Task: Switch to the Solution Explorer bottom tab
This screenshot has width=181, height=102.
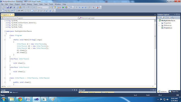Action: [163, 92]
